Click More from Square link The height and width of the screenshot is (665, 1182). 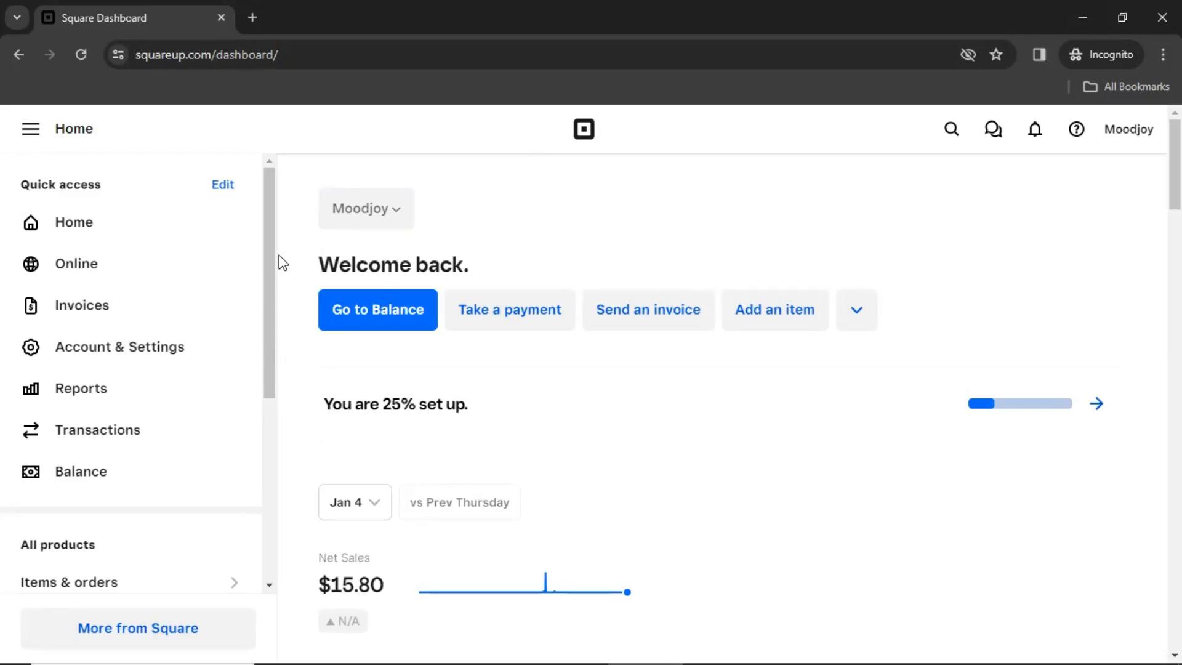(x=138, y=627)
